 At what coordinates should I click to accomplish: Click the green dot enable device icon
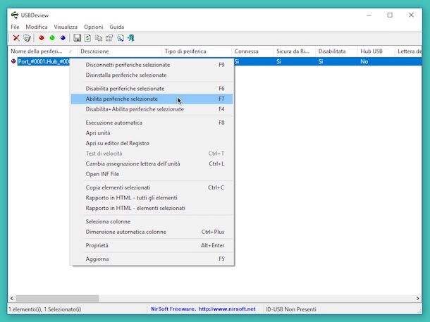tap(52, 38)
